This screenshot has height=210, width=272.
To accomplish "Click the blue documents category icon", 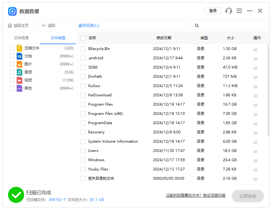I will coord(19,56).
